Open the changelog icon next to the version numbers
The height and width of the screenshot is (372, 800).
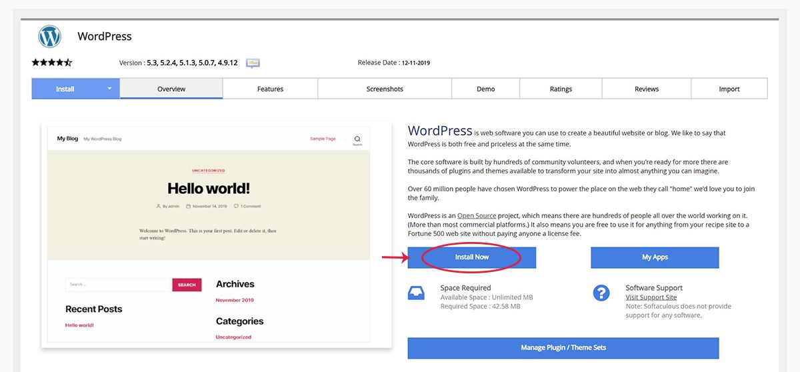[x=253, y=63]
